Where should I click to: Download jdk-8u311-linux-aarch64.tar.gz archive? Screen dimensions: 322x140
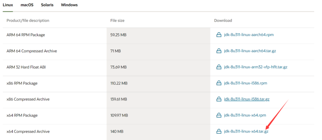pos(250,51)
